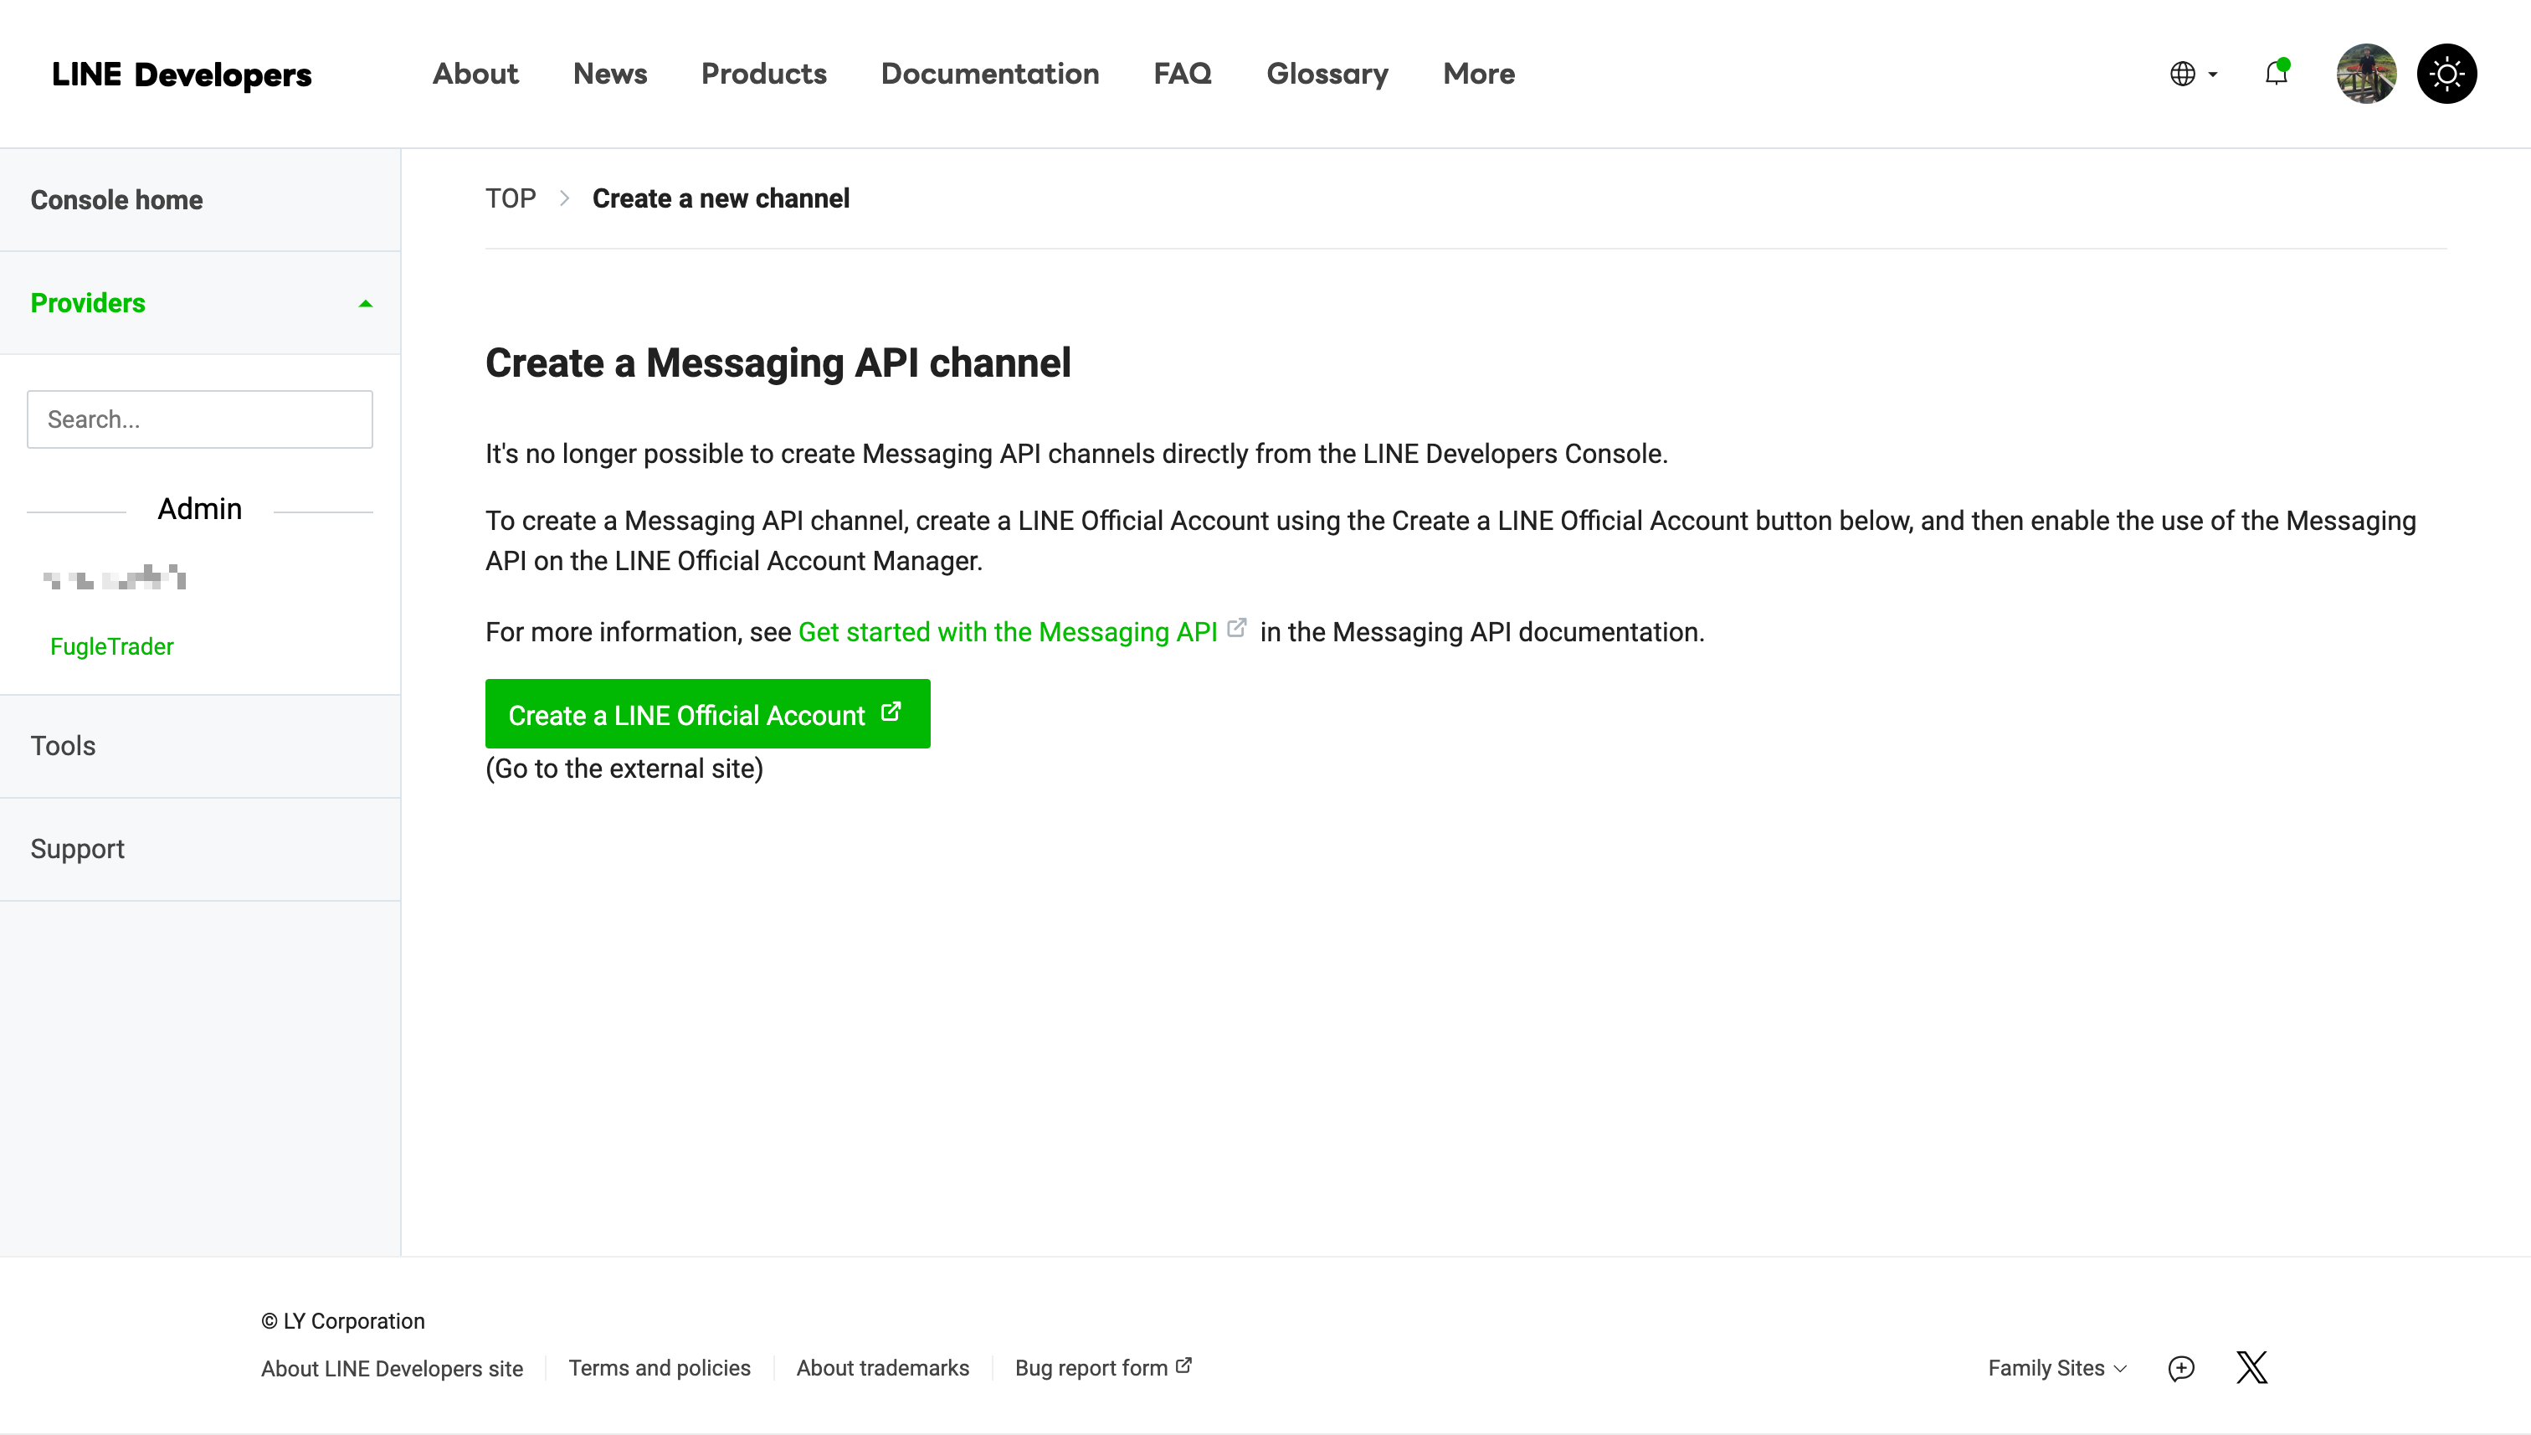This screenshot has height=1435, width=2531.
Task: Click the '© LY Corporation' footer text
Action: (x=343, y=1320)
